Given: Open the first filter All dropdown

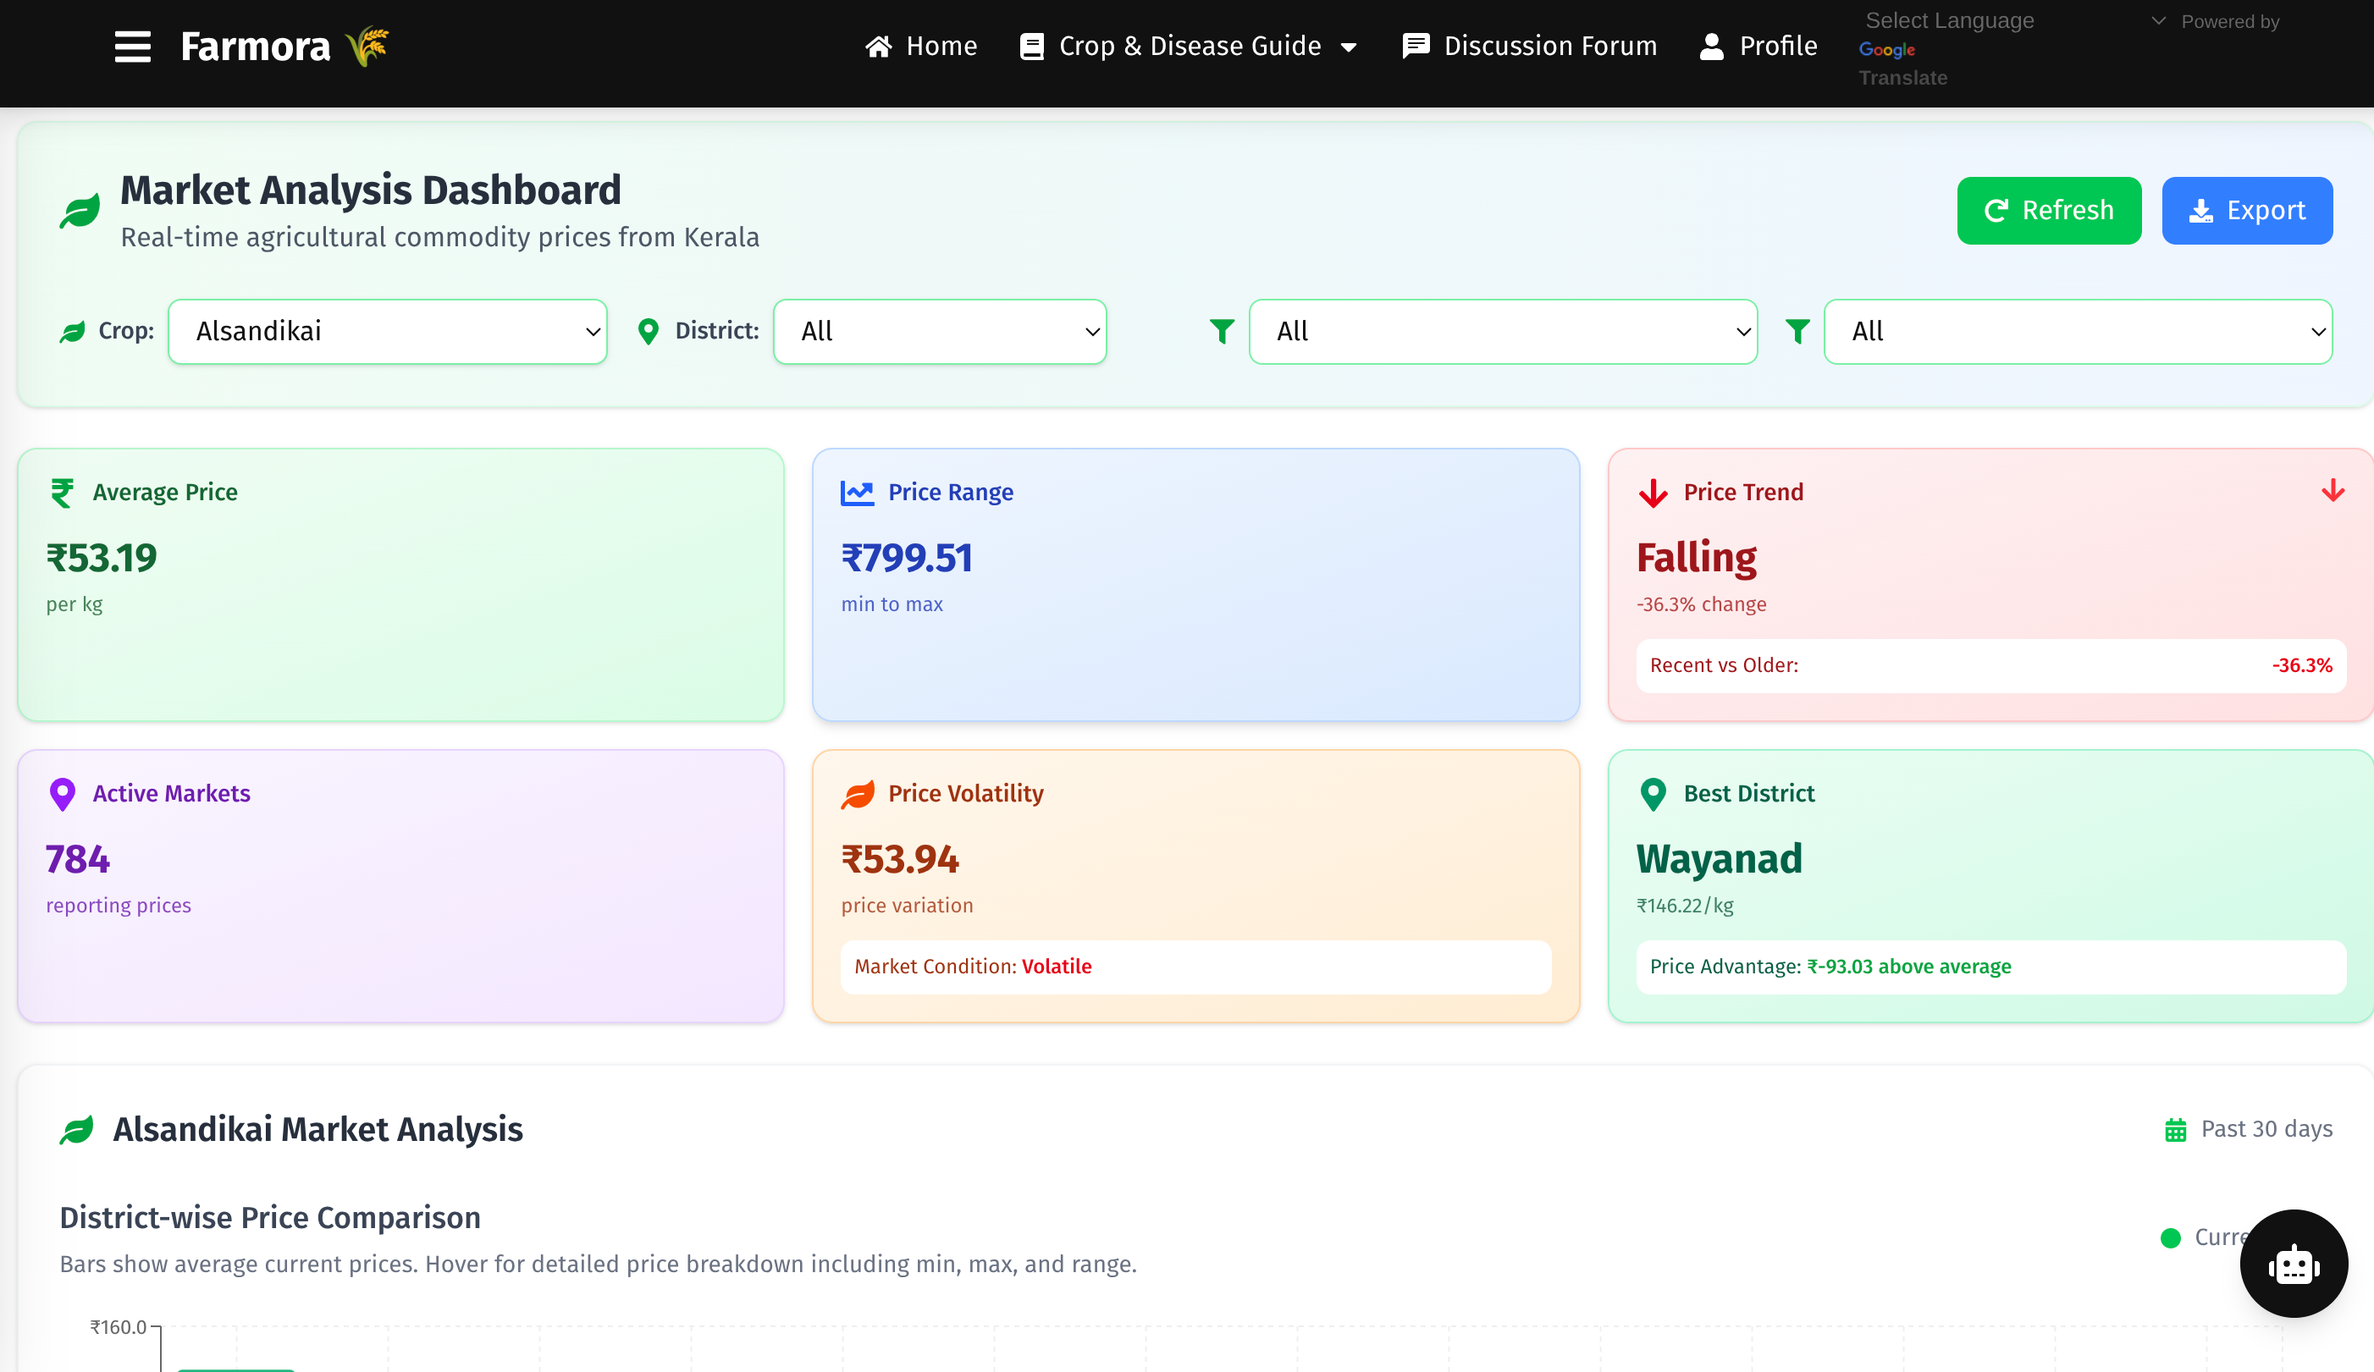Looking at the screenshot, I should click(1503, 332).
